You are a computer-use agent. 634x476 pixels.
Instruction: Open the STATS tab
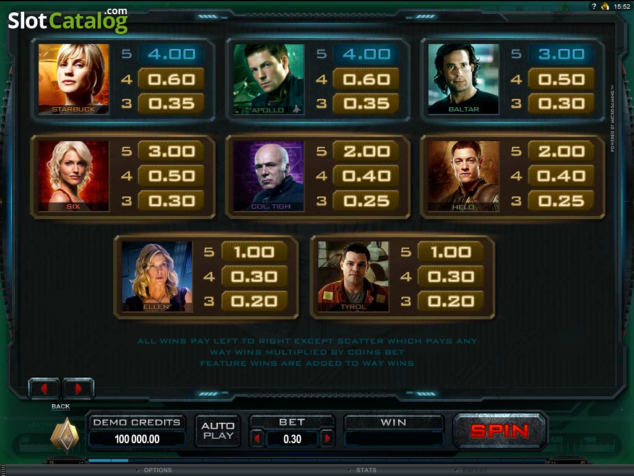click(367, 470)
